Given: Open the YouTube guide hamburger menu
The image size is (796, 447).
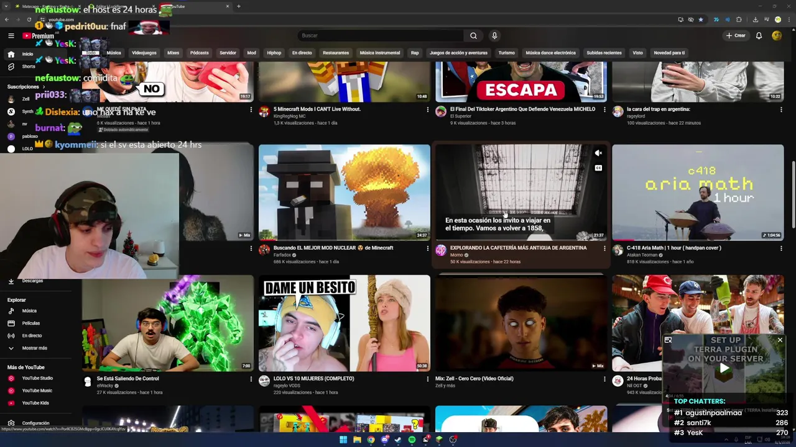Looking at the screenshot, I should pos(11,36).
